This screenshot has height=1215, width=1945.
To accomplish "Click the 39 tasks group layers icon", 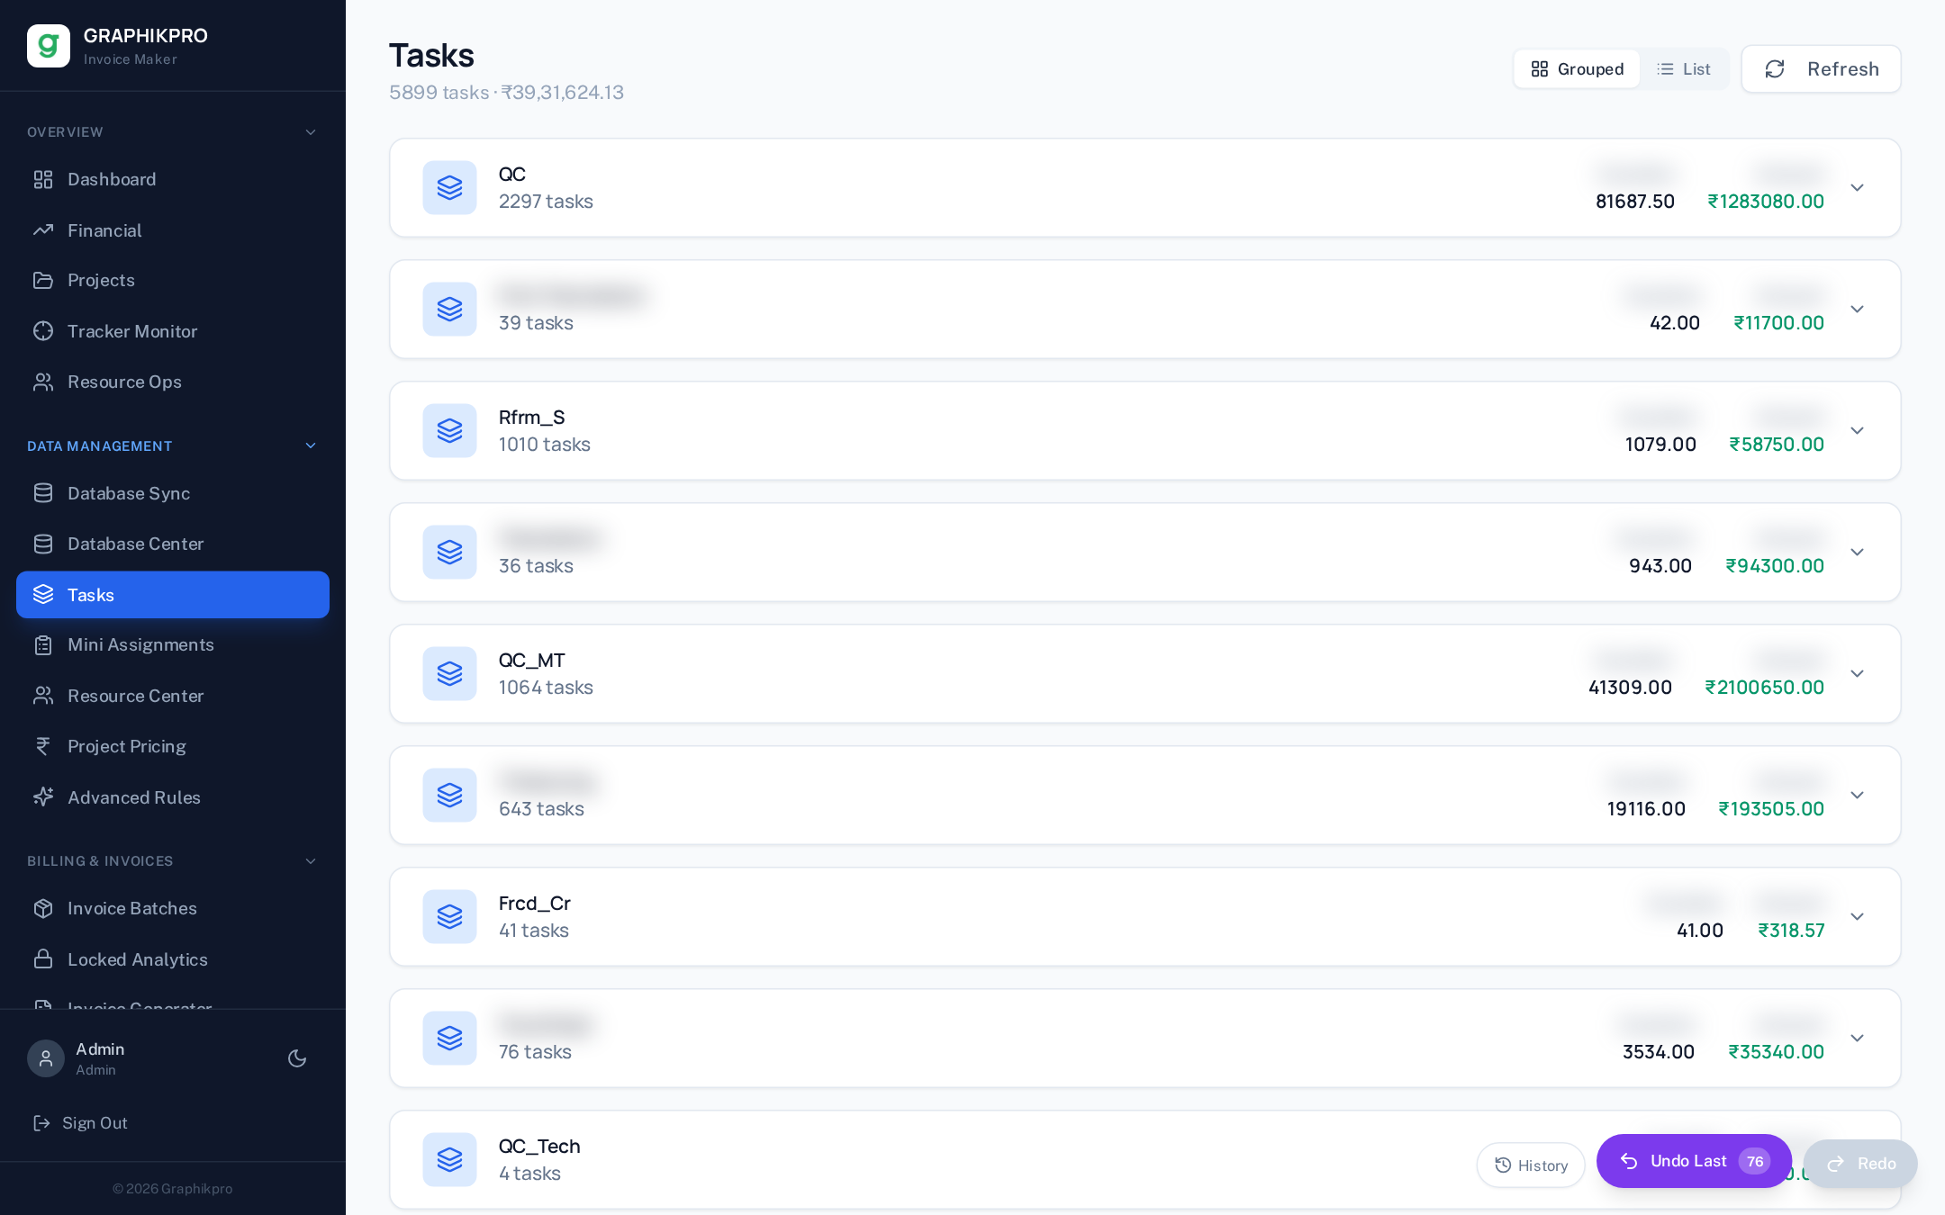I will (x=449, y=310).
